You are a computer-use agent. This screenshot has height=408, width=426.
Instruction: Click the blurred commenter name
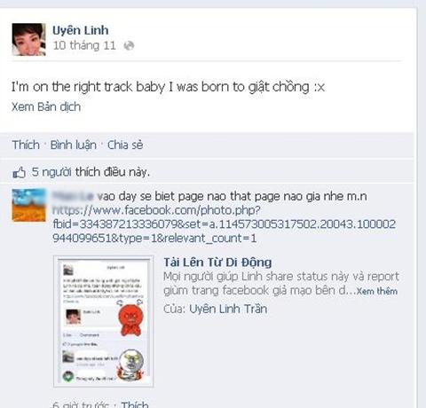click(x=73, y=196)
